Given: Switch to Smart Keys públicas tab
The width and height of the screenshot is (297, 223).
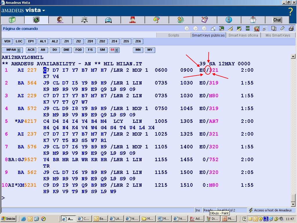Looking at the screenshot, I should pos(208,35).
